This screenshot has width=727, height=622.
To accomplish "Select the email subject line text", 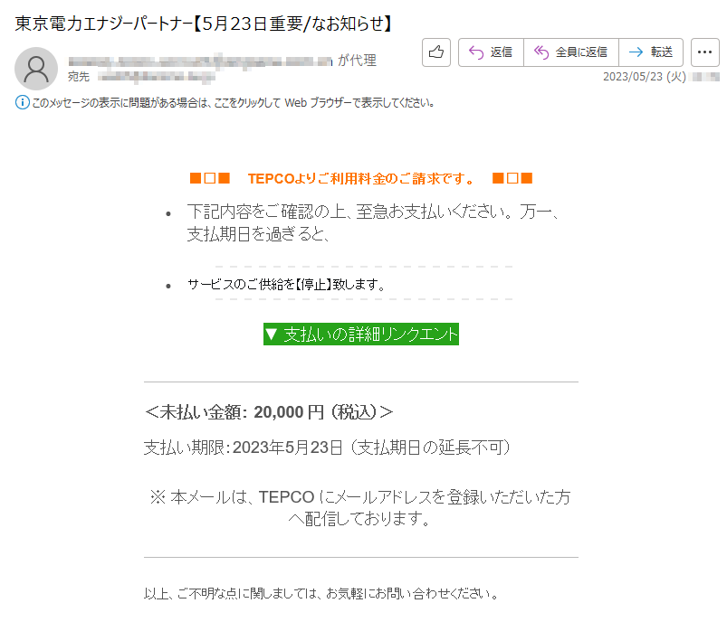I will [x=204, y=24].
